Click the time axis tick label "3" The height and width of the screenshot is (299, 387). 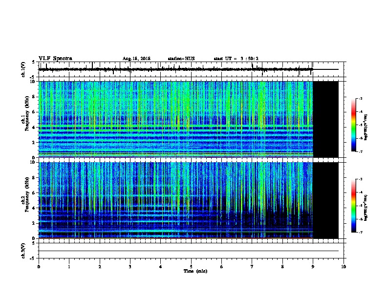pos(130,267)
